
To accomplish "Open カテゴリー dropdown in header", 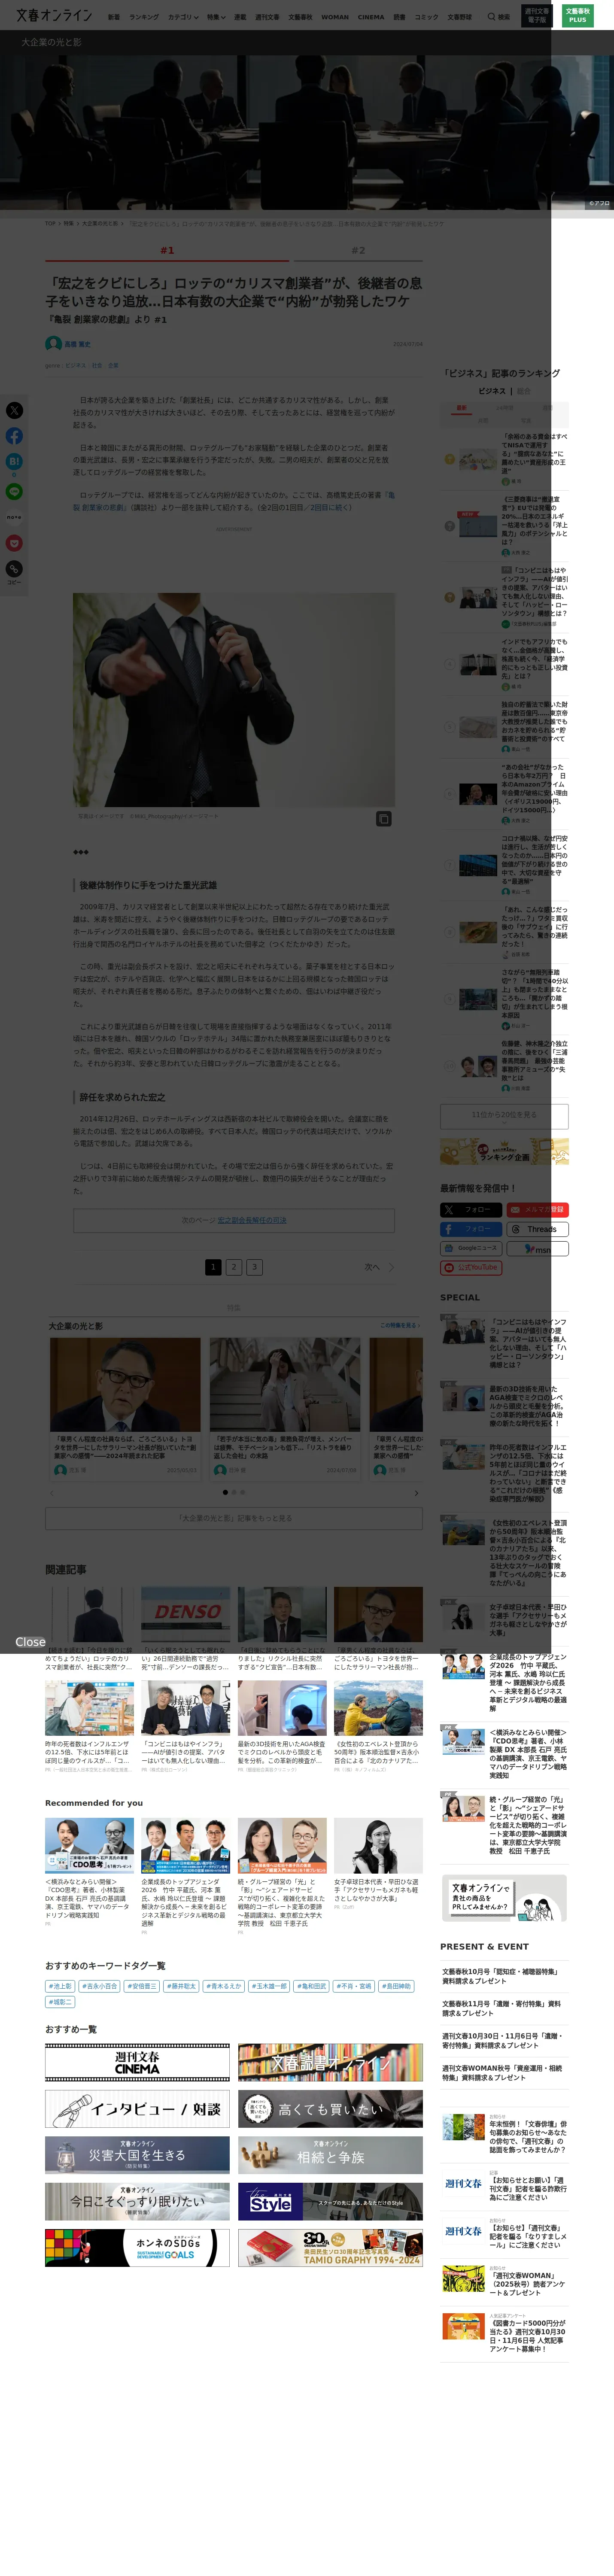I will [183, 17].
